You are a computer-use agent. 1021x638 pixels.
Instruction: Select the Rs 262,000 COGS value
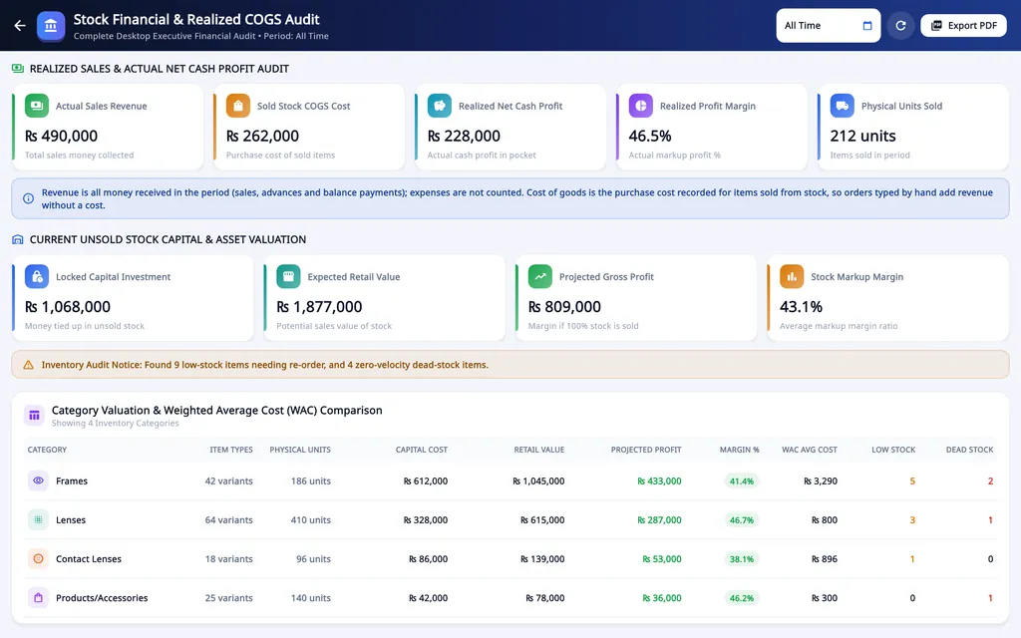(x=262, y=136)
